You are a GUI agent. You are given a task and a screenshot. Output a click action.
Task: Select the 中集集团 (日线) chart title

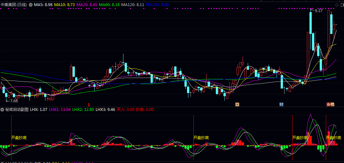coord(14,5)
